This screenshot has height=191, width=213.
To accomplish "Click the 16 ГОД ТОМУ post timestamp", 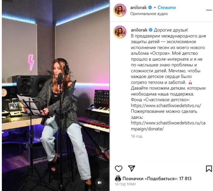I will [125, 184].
